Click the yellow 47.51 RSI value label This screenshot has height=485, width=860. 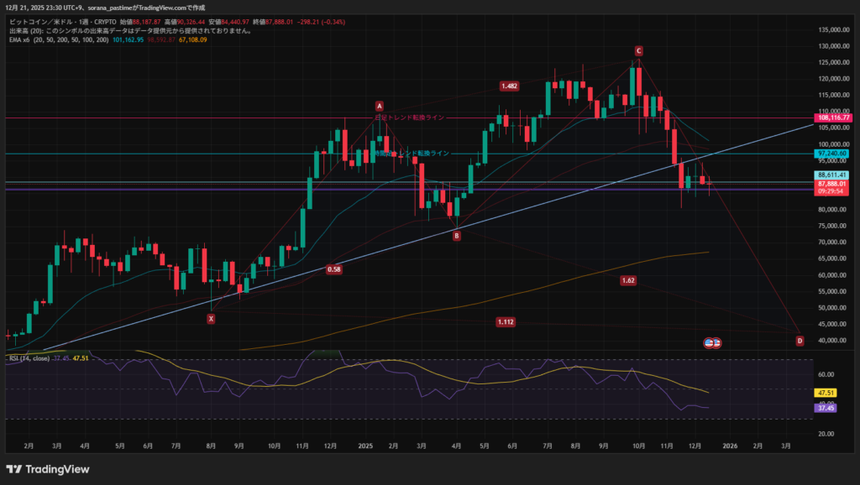point(824,392)
